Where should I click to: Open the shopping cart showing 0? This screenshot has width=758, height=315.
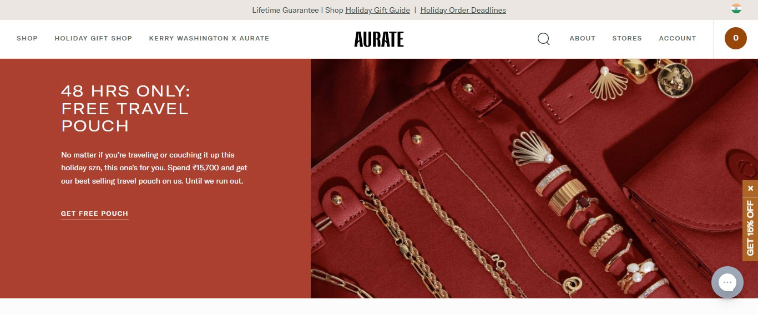[736, 38]
